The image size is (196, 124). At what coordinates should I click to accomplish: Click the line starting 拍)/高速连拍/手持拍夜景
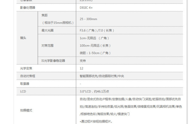[x=131, y=107]
